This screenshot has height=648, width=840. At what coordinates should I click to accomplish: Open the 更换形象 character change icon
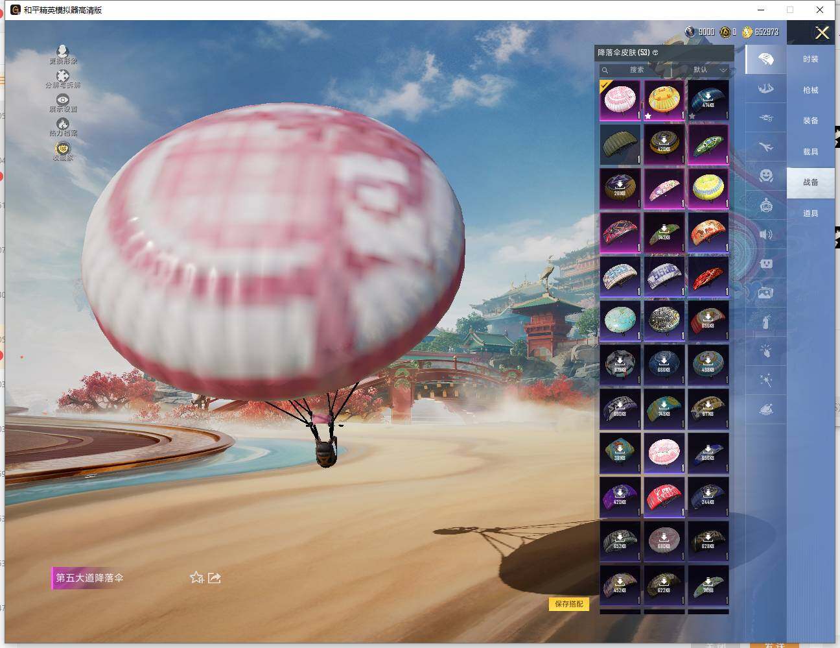point(63,54)
